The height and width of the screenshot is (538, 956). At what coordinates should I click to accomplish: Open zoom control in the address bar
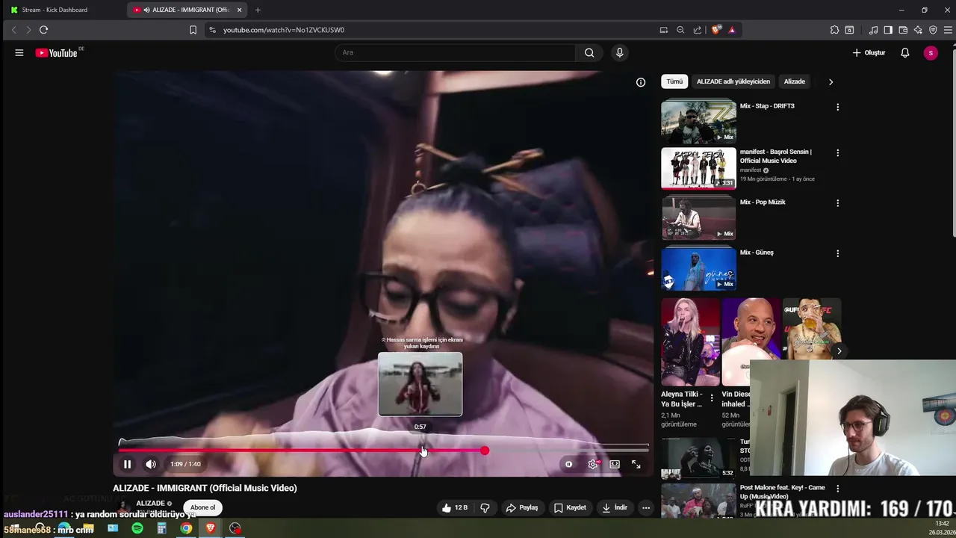point(680,30)
